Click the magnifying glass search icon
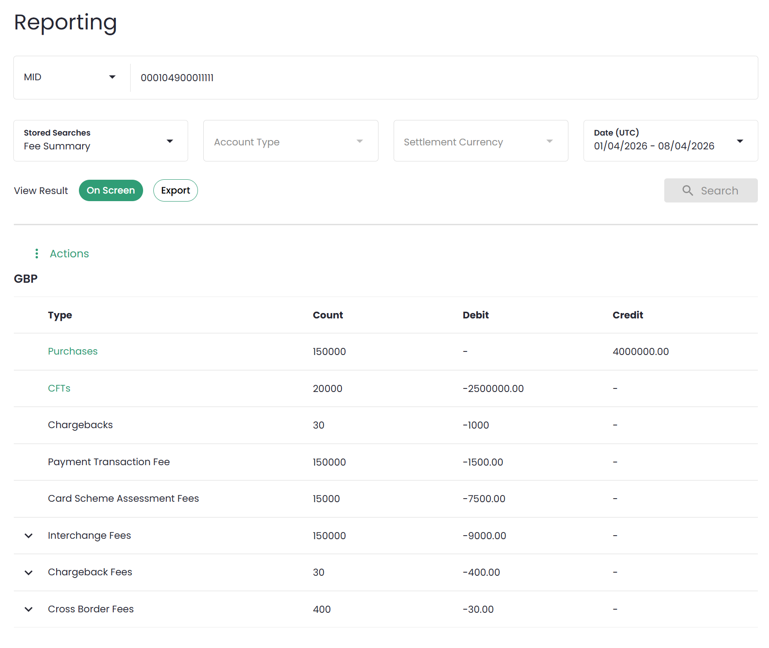The image size is (769, 648). [687, 191]
